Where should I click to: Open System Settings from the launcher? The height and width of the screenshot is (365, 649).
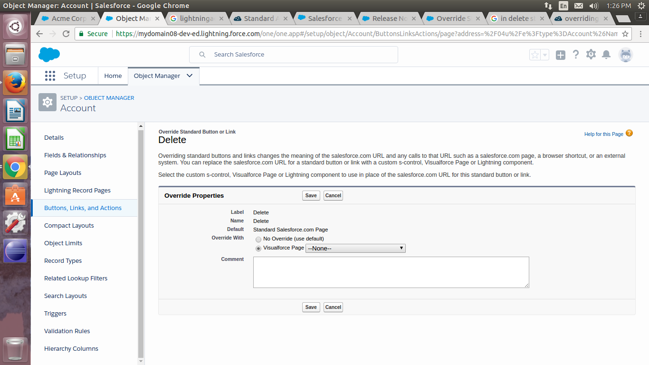15,223
